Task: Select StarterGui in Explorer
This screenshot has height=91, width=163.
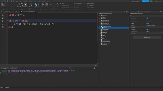Action: (104, 31)
